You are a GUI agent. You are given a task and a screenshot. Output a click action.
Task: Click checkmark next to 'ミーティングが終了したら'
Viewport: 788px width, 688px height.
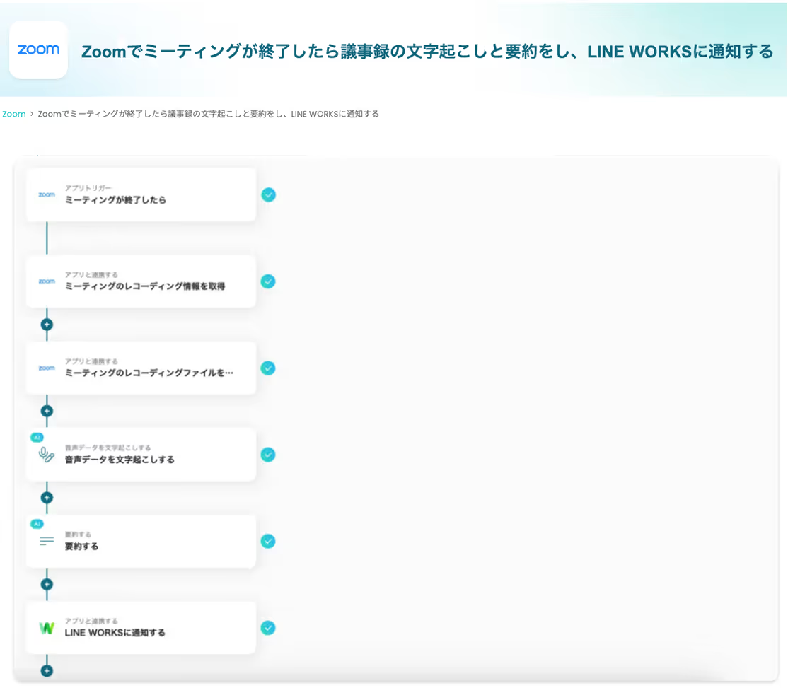[268, 195]
